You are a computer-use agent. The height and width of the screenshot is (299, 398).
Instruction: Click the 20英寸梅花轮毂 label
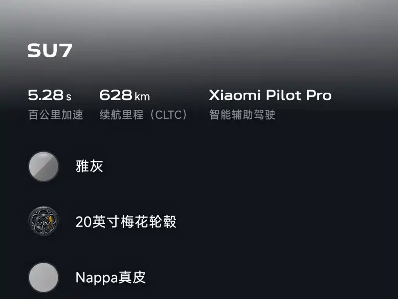[126, 222]
